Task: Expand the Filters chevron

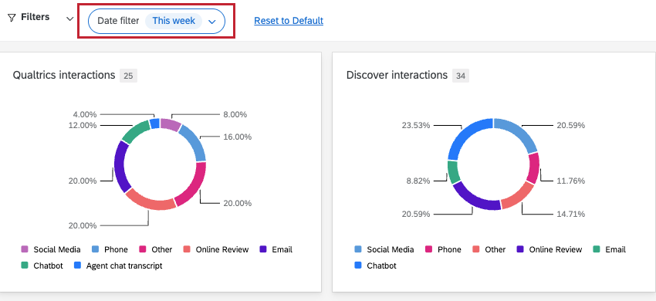Action: coord(70,19)
